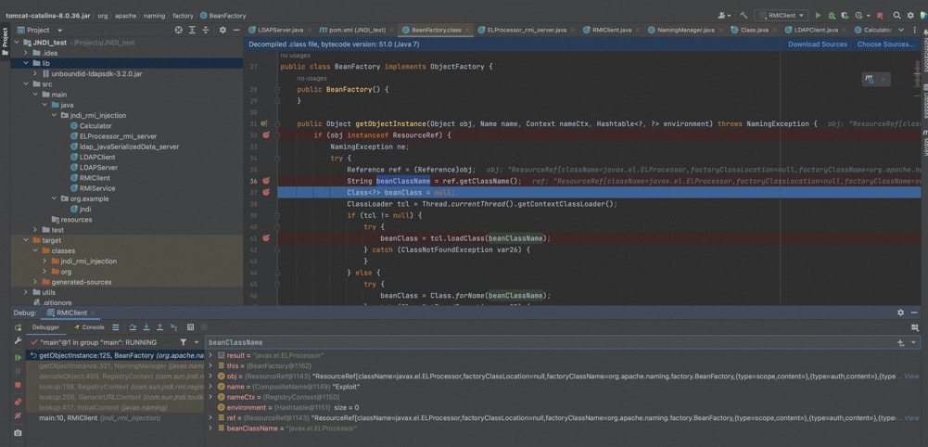The width and height of the screenshot is (928, 447).
Task: Open Project panel options gear
Action: [x=222, y=30]
